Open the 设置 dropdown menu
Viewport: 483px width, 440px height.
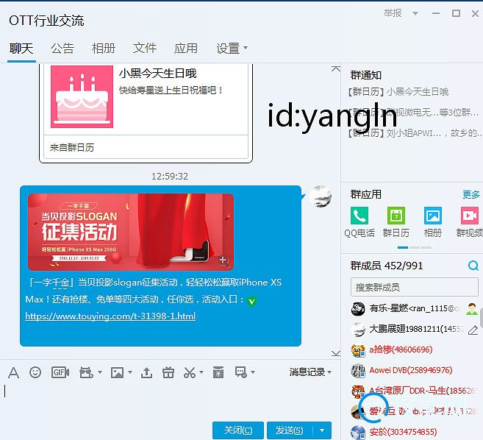[x=232, y=49]
